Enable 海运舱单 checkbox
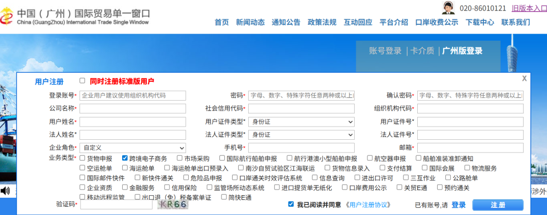 [x=125, y=168]
